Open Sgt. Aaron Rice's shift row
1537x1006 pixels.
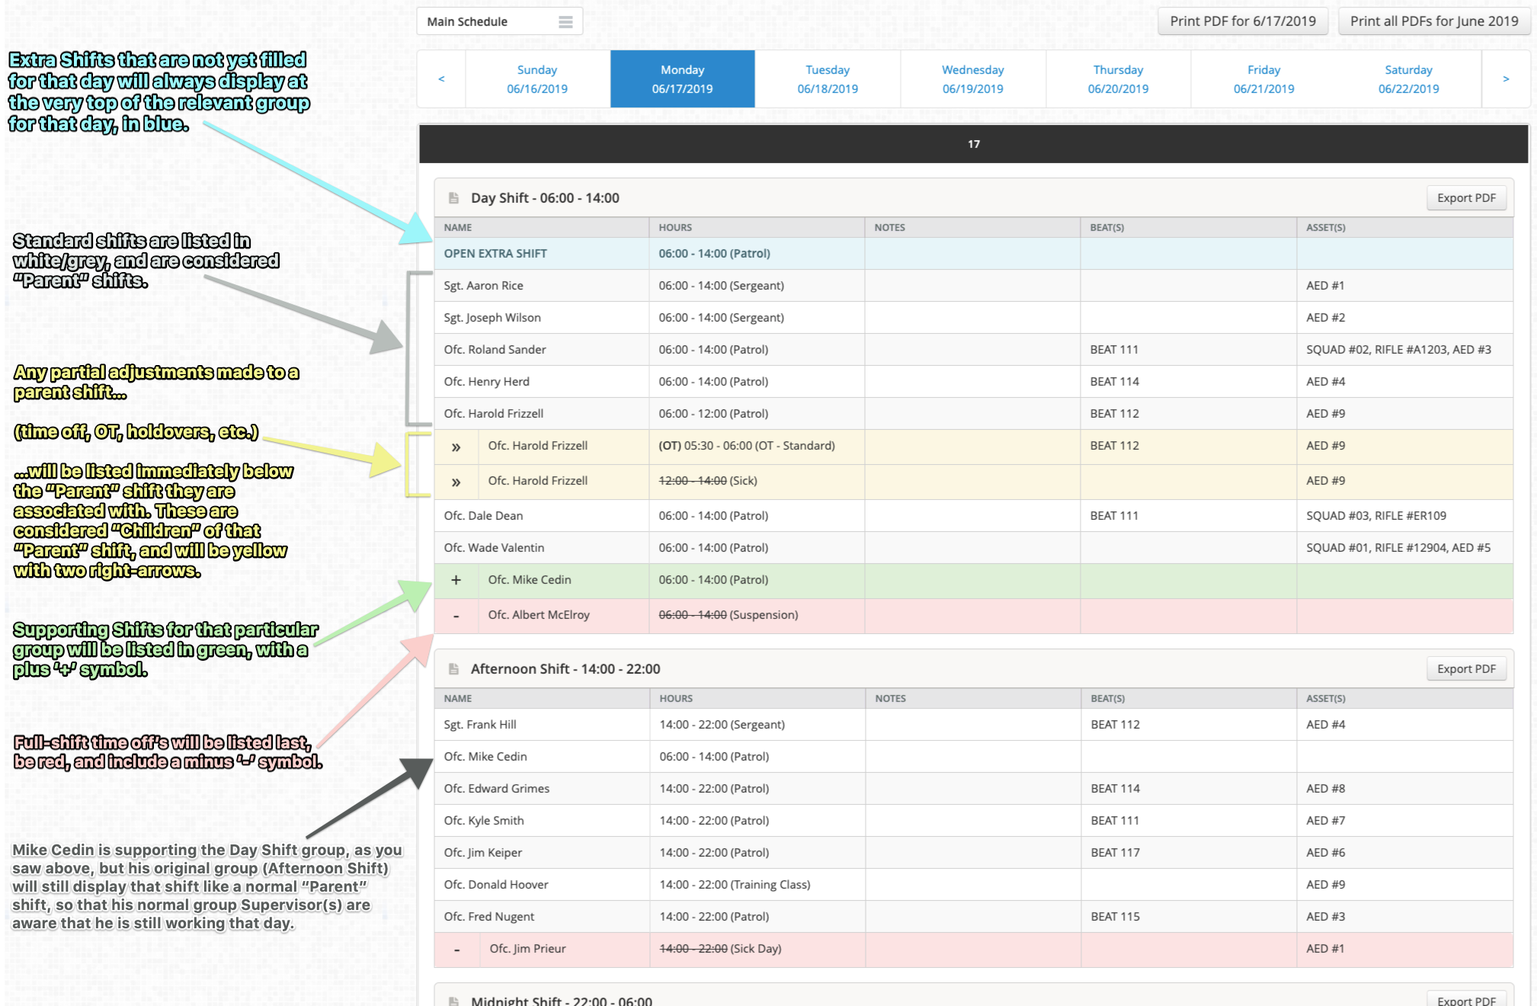(974, 286)
